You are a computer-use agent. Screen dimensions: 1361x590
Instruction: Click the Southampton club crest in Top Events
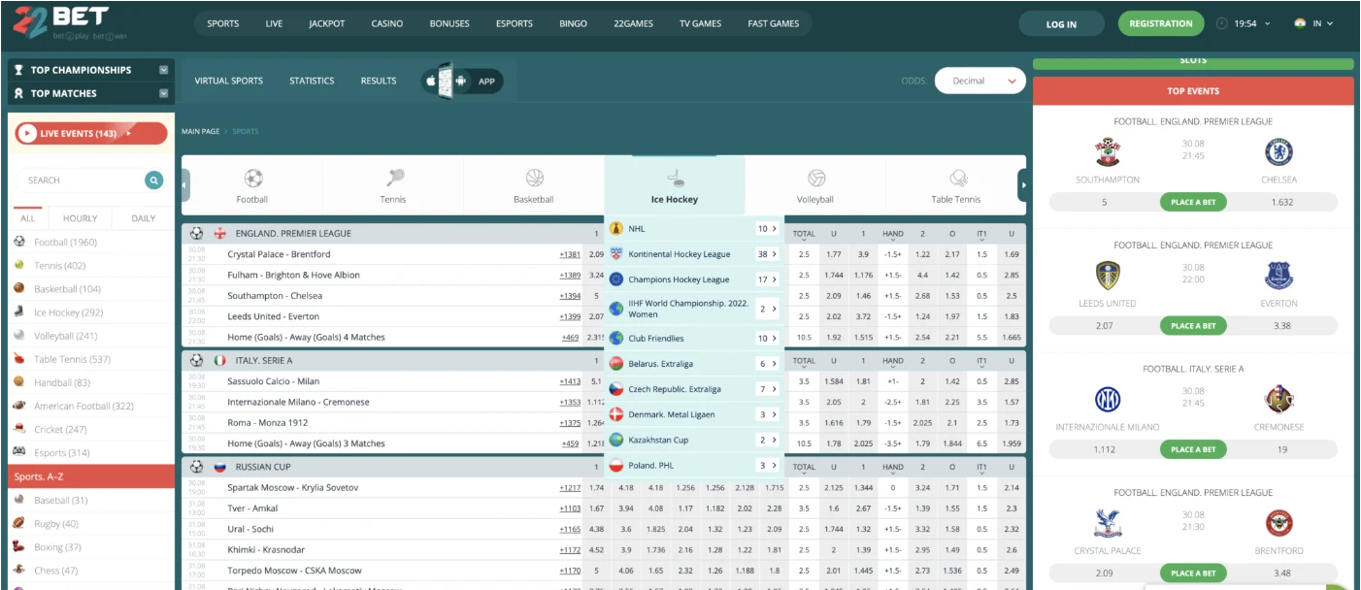click(1108, 152)
